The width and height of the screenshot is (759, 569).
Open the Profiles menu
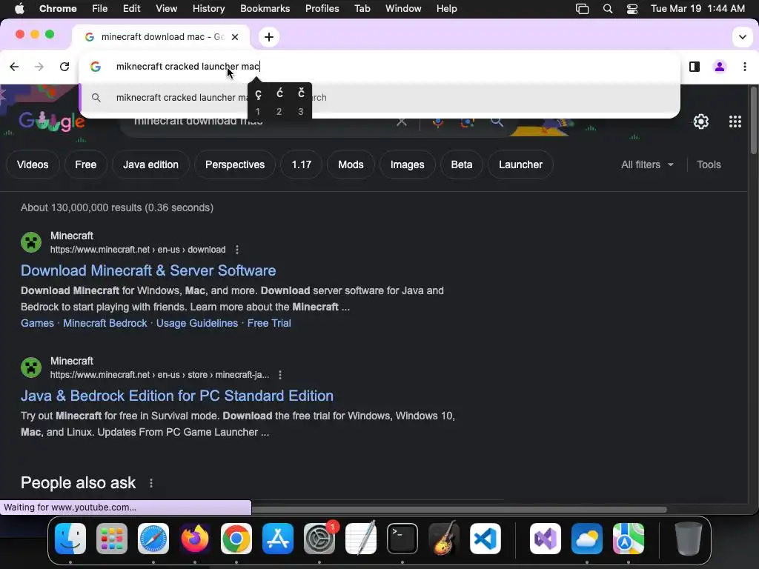[322, 9]
